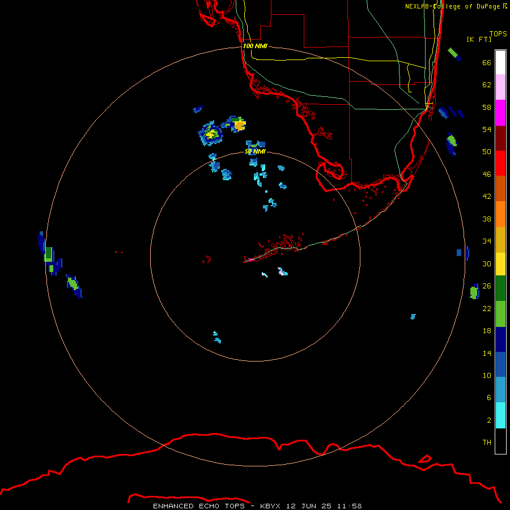Click the dark green legend swatch
Image resolution: width=510 pixels, height=510 pixels.
coord(500,288)
